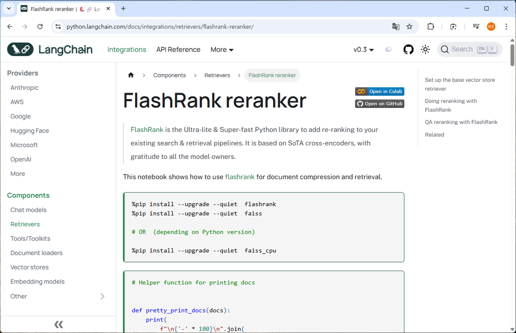Screen dimensions: 516x333
Task: Open Embedding models in sidebar
Action: pos(37,281)
